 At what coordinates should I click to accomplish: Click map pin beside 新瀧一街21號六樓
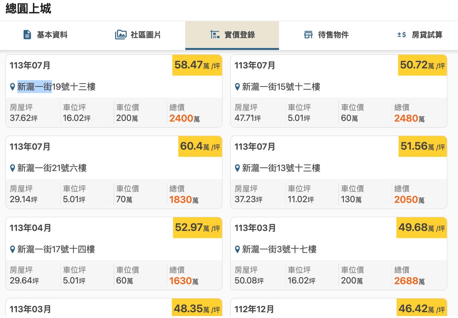point(13,168)
